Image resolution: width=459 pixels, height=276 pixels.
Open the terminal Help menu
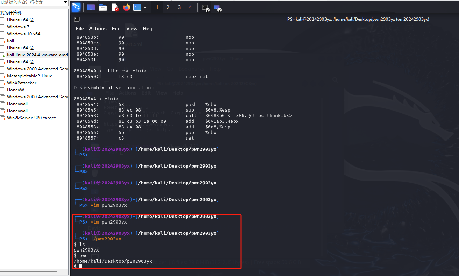click(x=148, y=29)
